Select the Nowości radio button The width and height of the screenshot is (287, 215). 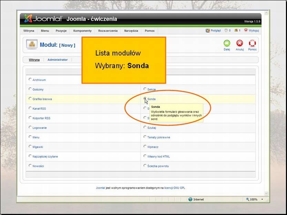point(30,166)
